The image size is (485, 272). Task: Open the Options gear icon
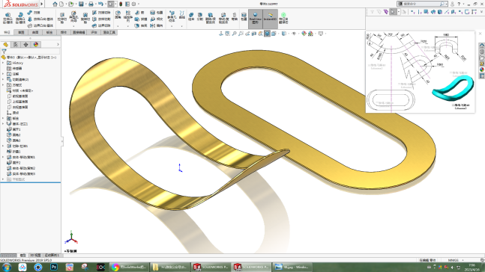(134, 4)
